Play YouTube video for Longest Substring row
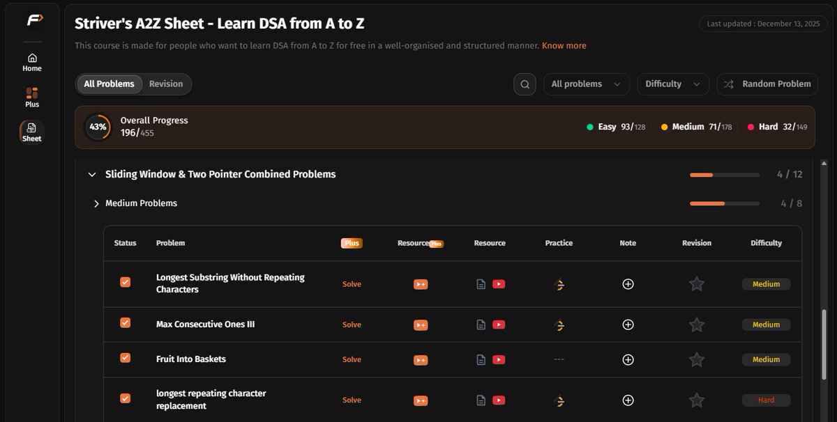837x422 pixels. [x=499, y=284]
